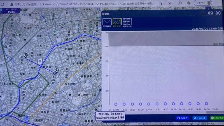224x126 pixels.
Task: Share on Facebook with シェア button
Action: point(182,118)
